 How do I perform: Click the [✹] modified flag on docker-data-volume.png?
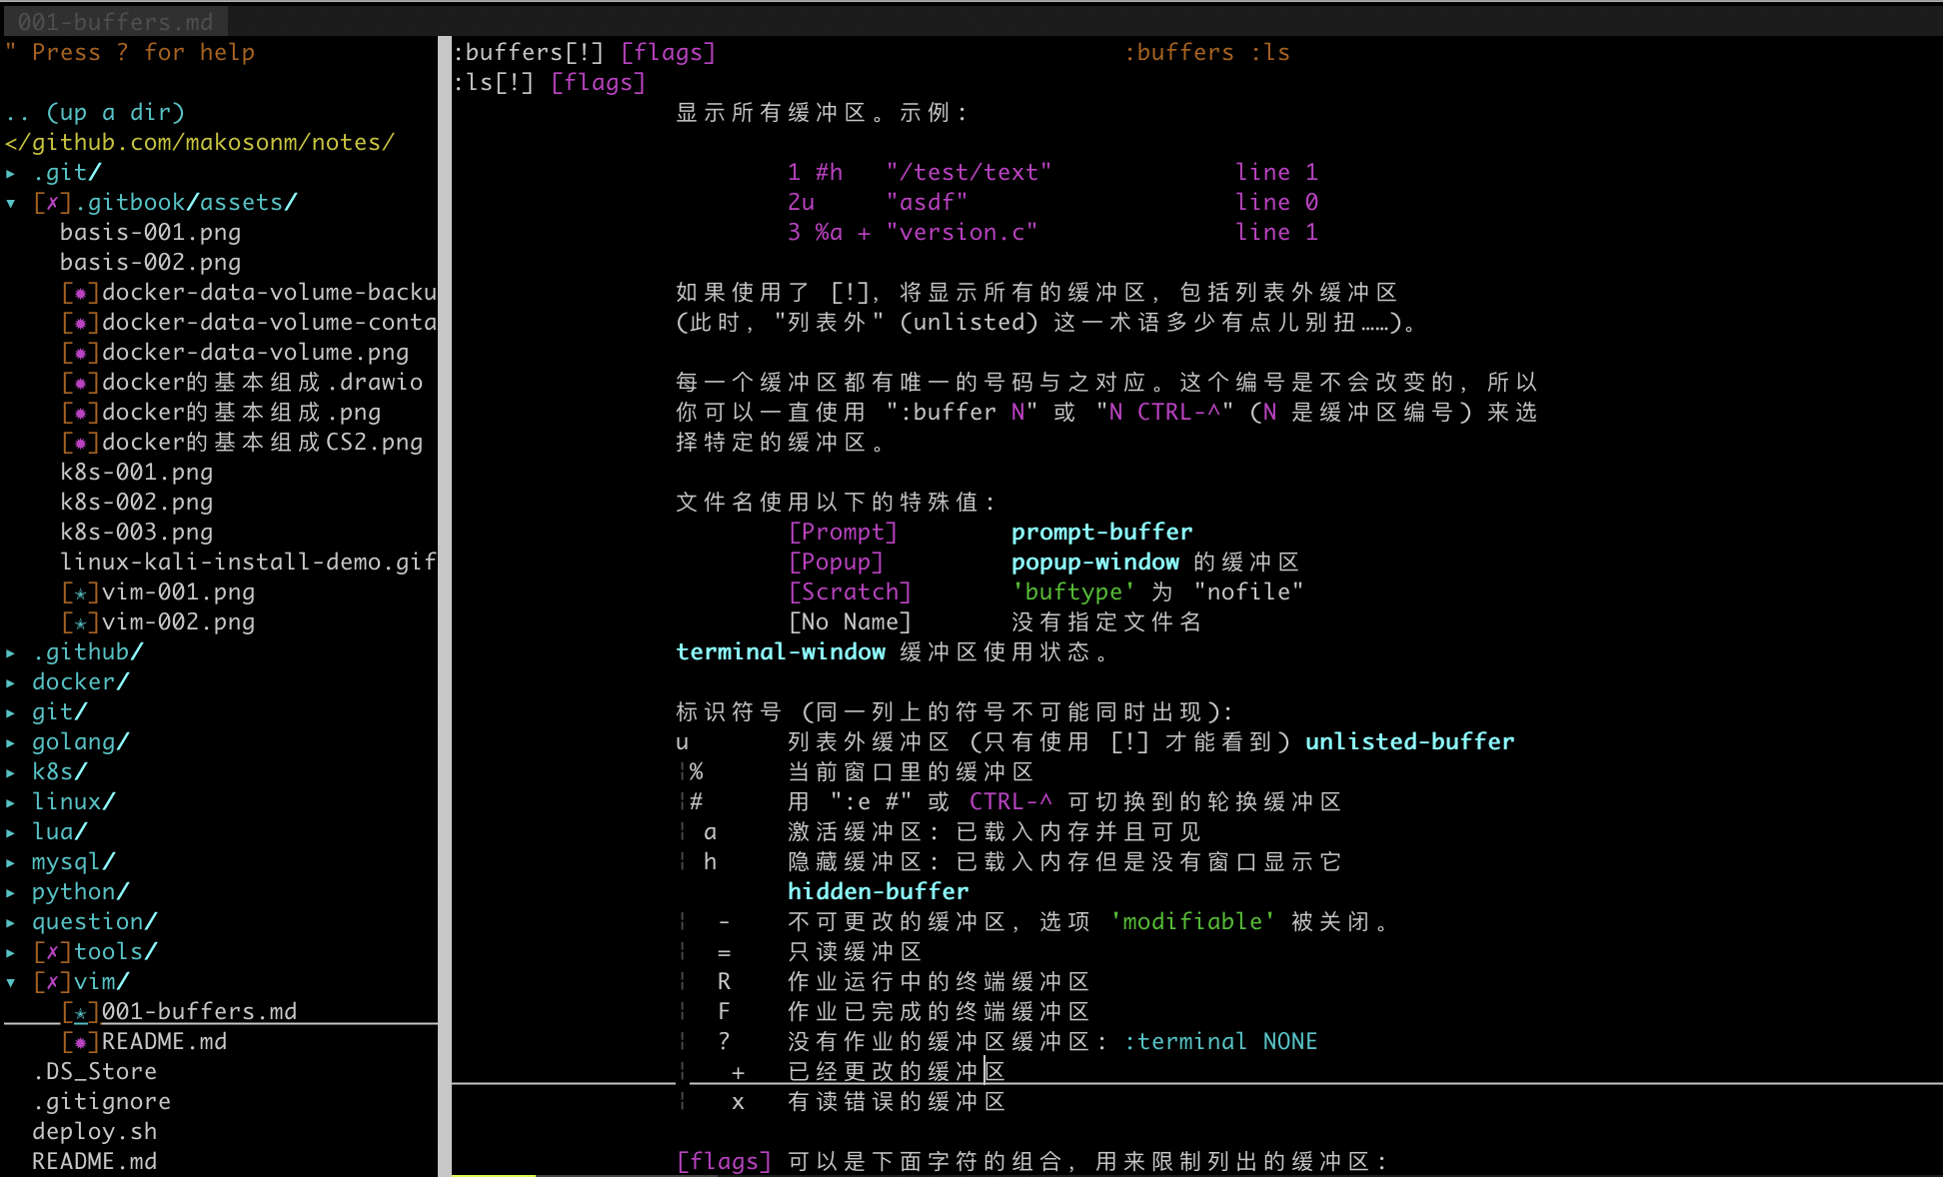80,353
